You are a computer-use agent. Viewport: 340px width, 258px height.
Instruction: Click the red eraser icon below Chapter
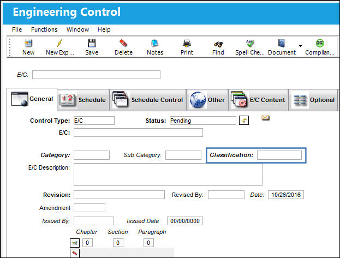pyautogui.click(x=75, y=253)
